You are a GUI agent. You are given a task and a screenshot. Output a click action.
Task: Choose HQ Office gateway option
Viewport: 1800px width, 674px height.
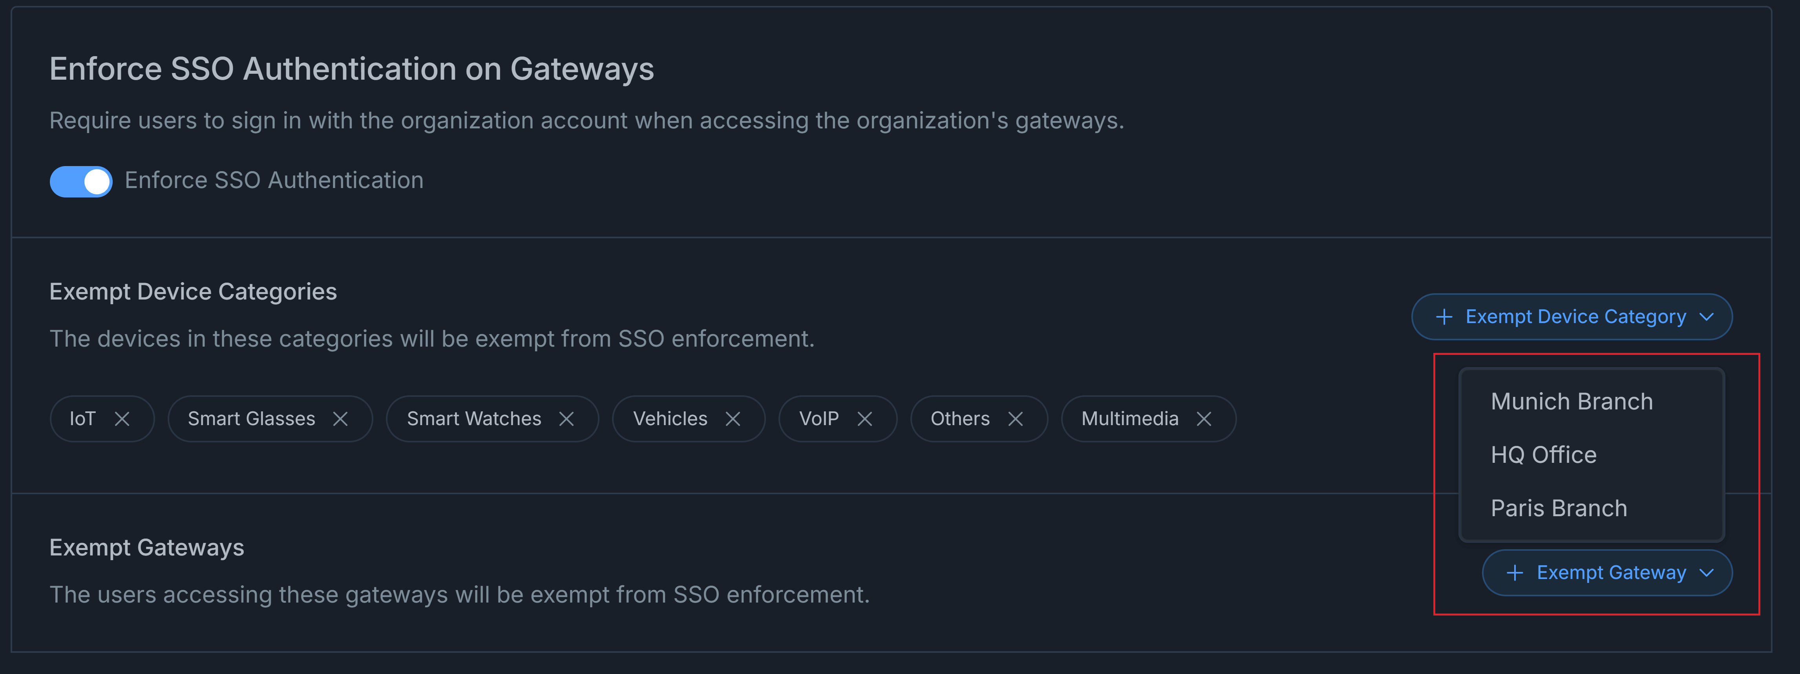1544,455
